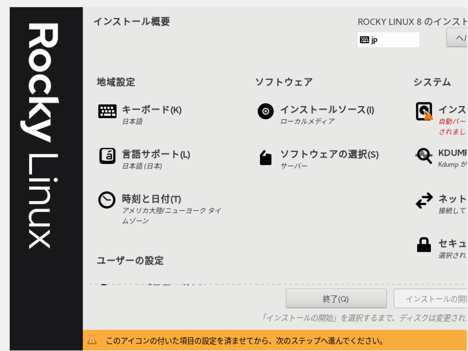
Task: Click the small keyboard icon beside jp
Action: (365, 40)
